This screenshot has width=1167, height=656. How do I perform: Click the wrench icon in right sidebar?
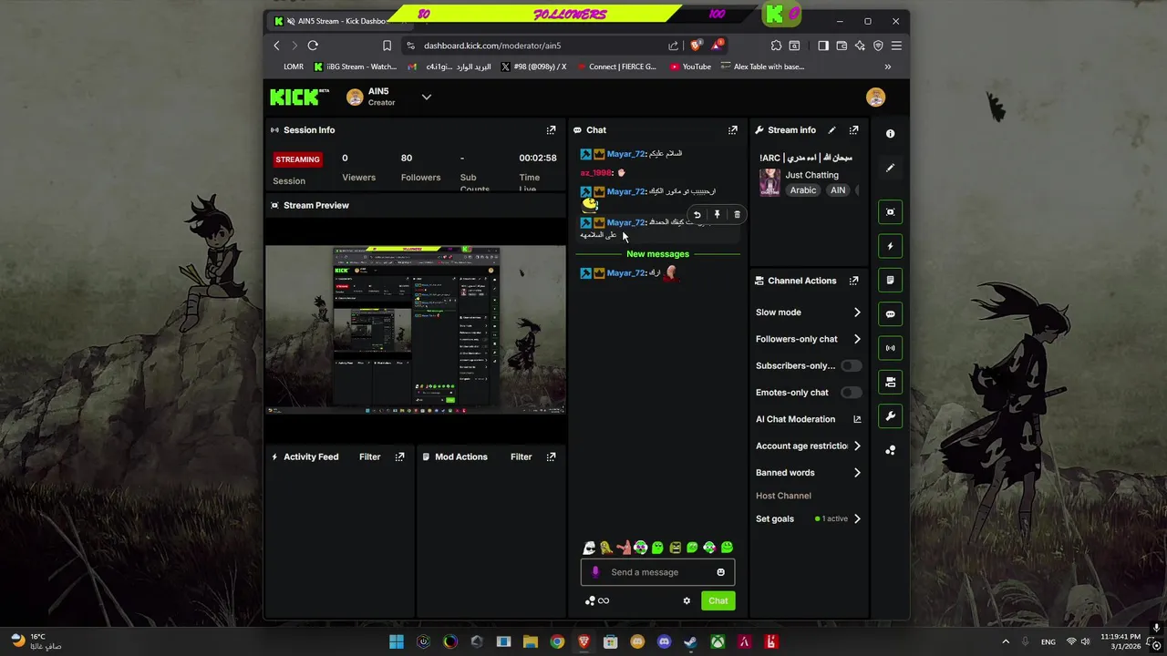(x=891, y=416)
